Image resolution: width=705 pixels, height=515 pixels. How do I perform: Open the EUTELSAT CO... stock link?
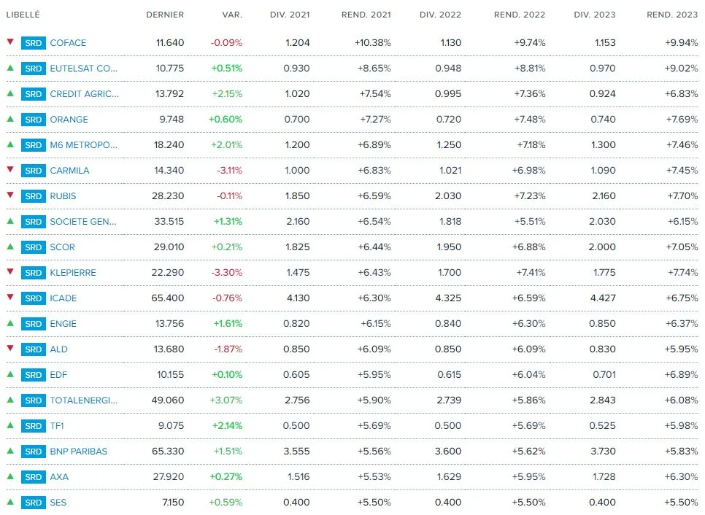click(x=83, y=69)
